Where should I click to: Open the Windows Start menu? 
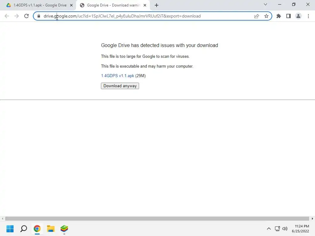point(10,229)
